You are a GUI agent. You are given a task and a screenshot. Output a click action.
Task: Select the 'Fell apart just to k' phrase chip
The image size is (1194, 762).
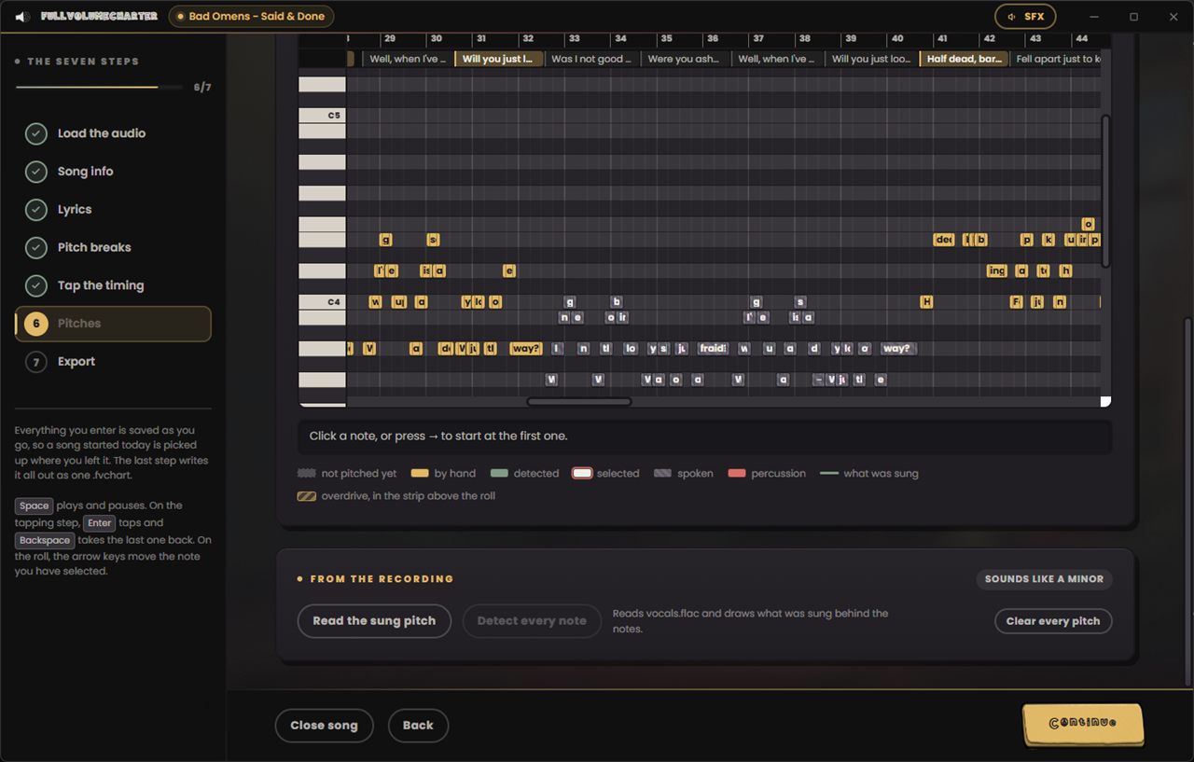pyautogui.click(x=1056, y=59)
